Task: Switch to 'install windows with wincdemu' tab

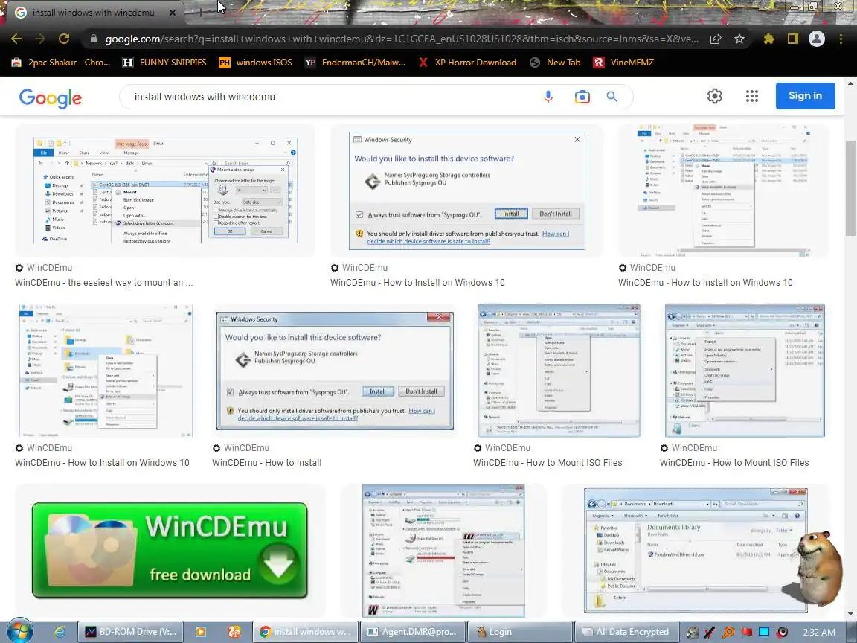Action: point(93,12)
